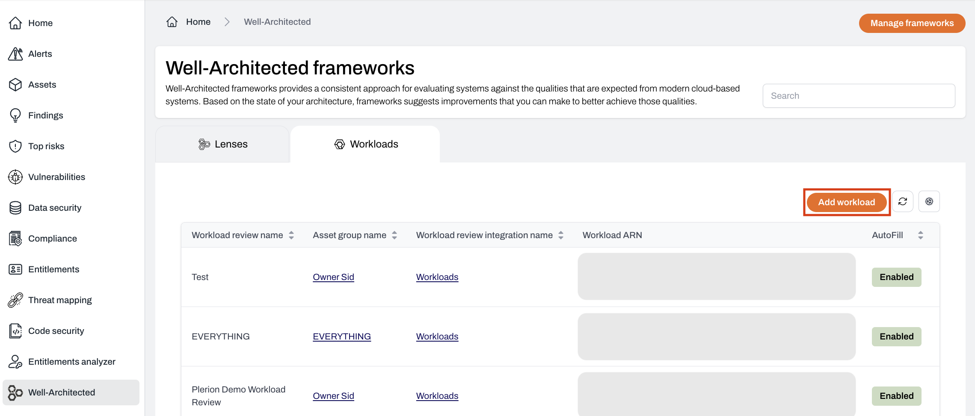Image resolution: width=975 pixels, height=416 pixels.
Task: Click the Assets cube icon
Action: pos(15,84)
